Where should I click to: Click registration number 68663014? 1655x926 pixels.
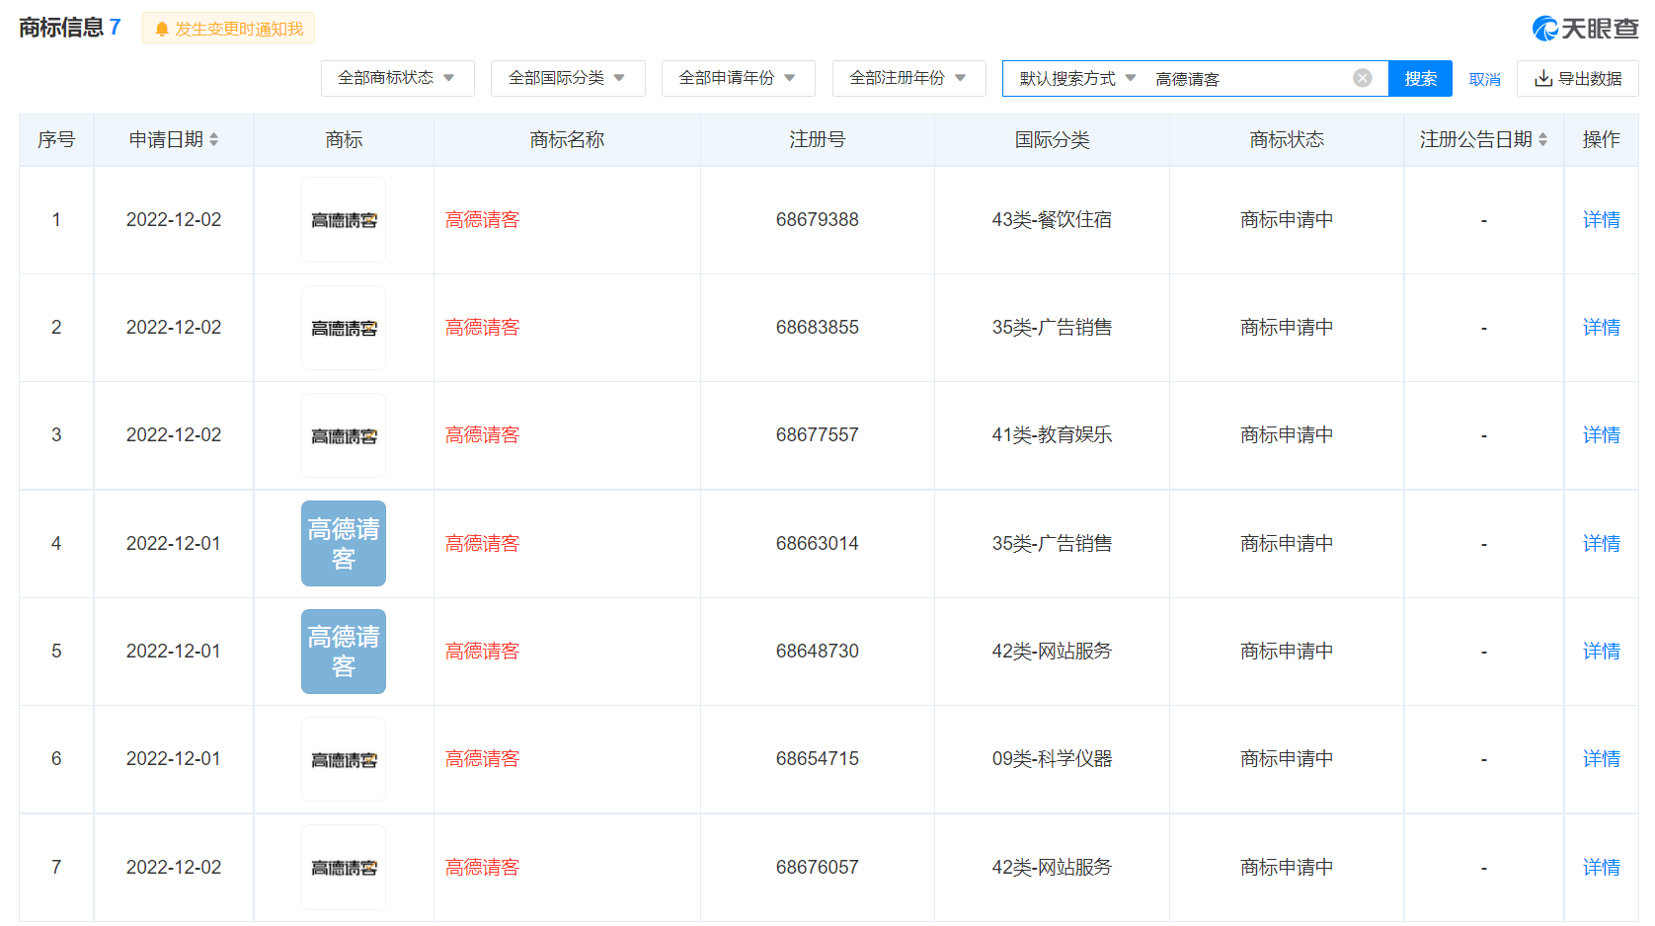(817, 544)
